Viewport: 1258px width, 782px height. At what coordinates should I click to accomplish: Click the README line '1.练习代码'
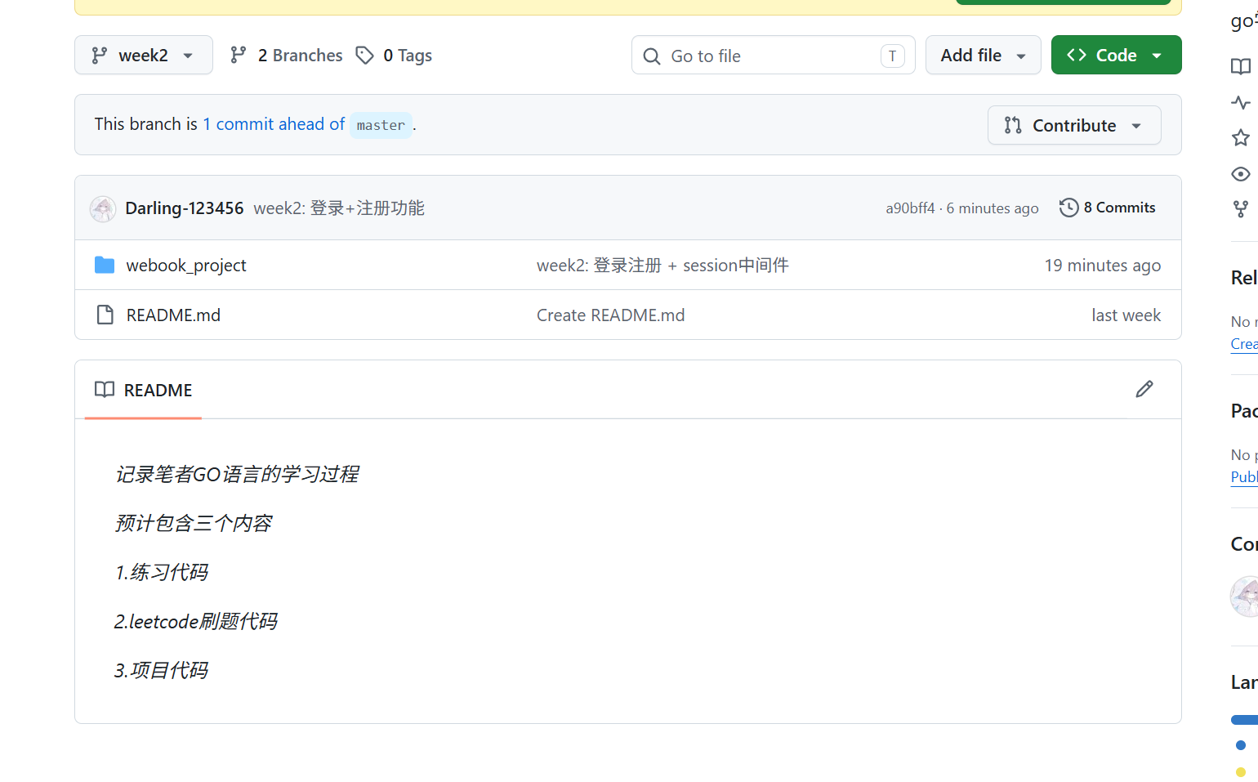click(x=162, y=573)
